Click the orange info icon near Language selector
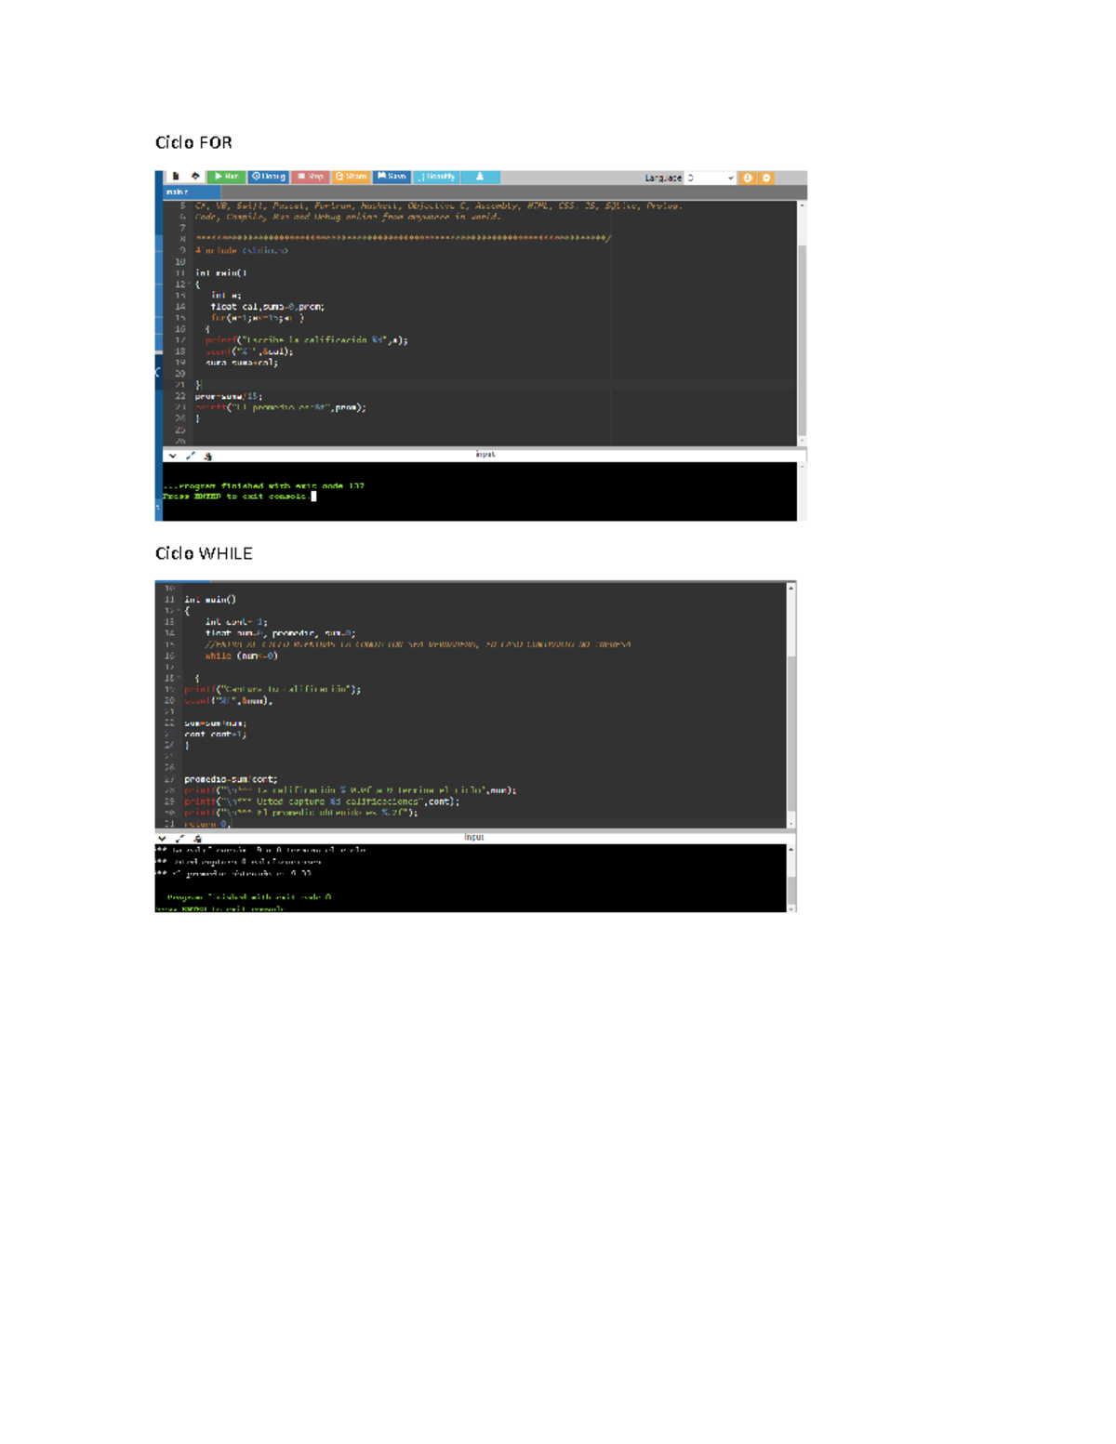 point(746,177)
